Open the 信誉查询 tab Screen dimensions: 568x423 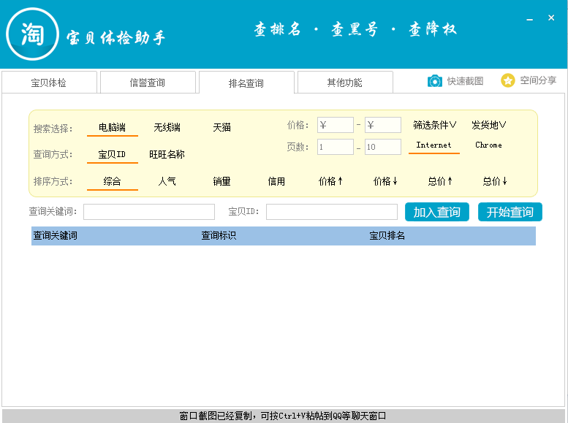pos(148,83)
